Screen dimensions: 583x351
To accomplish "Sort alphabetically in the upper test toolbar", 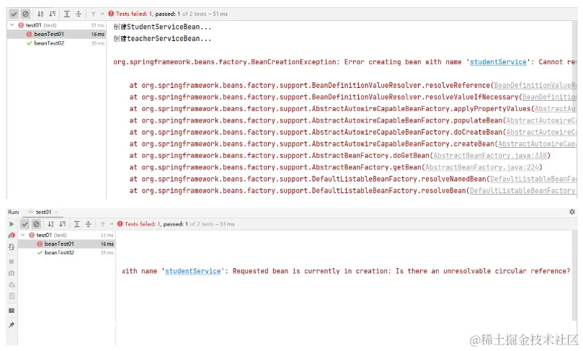I will 40,14.
